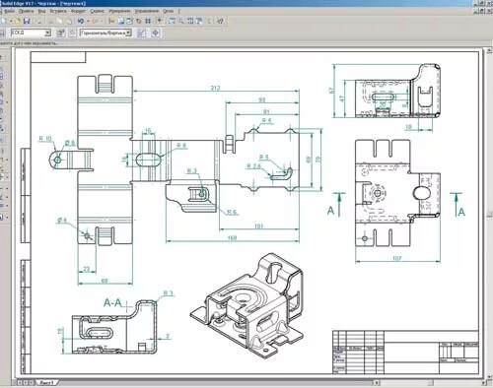This screenshot has height=388, width=493.
Task: Open the Управление menu
Action: 147,11
